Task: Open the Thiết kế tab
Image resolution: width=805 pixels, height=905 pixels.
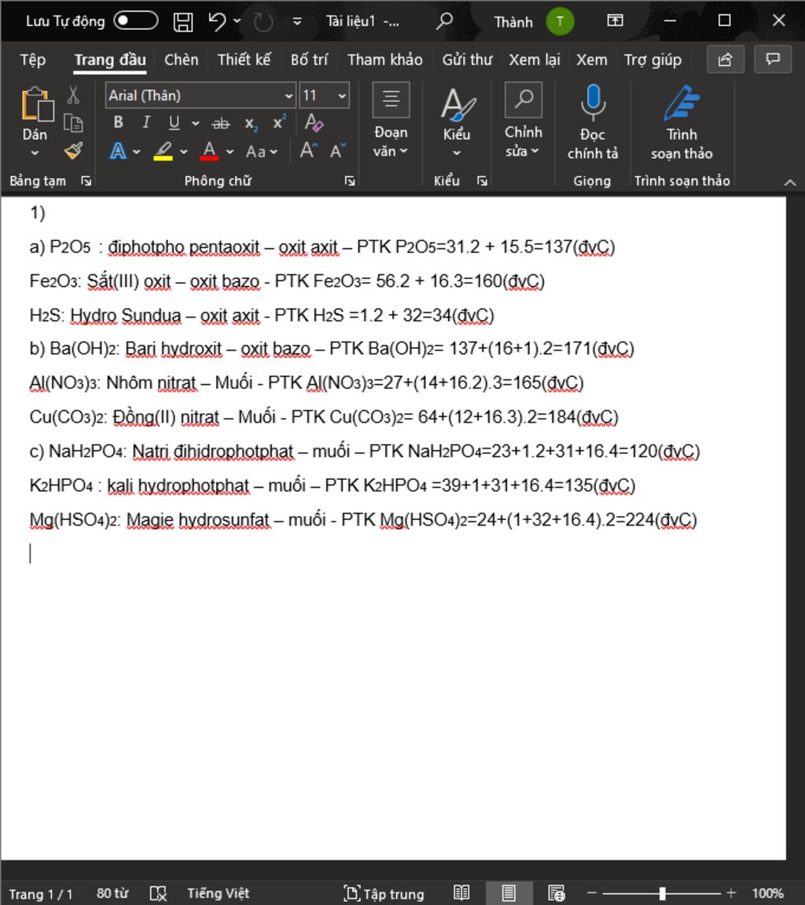Action: pos(244,60)
